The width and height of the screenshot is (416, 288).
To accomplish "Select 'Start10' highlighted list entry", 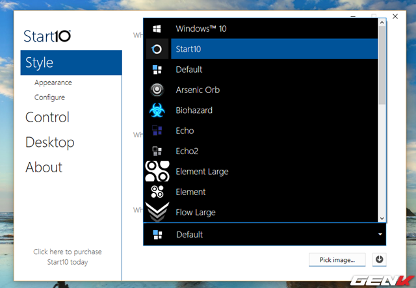I will 274,49.
